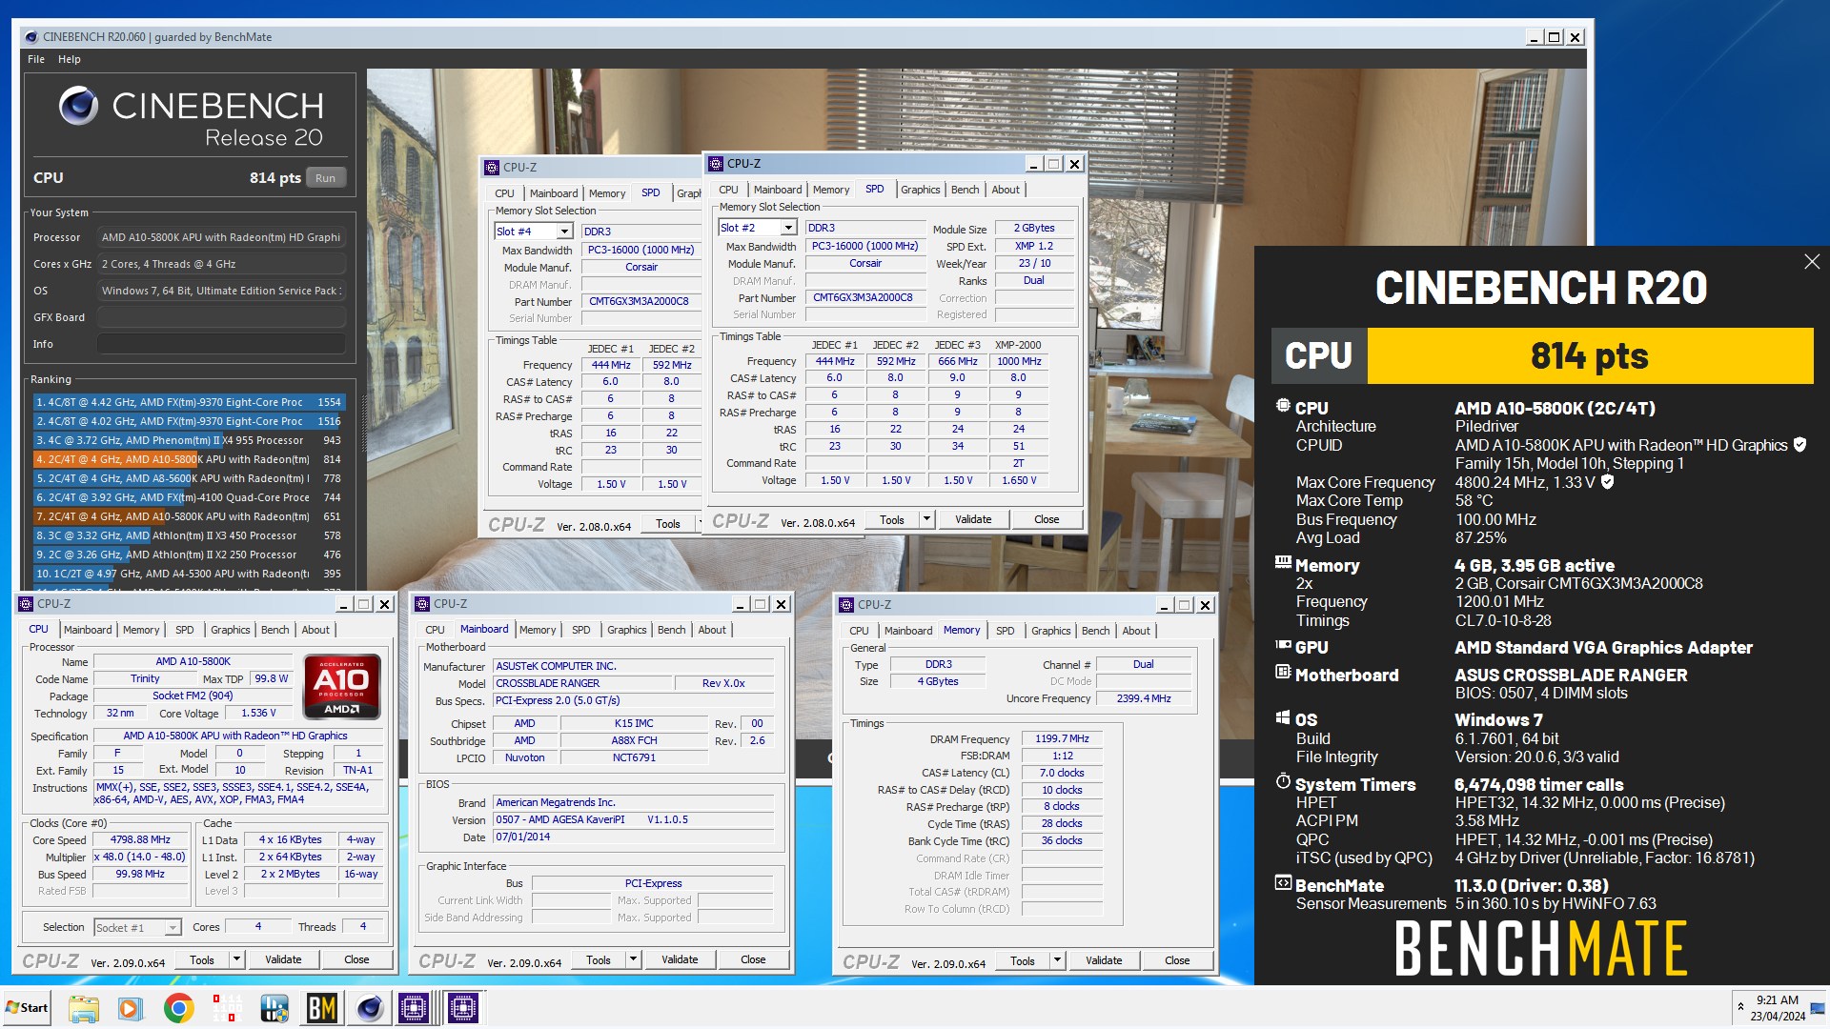
Task: Show hidden system tray icons
Action: pos(1740,1006)
